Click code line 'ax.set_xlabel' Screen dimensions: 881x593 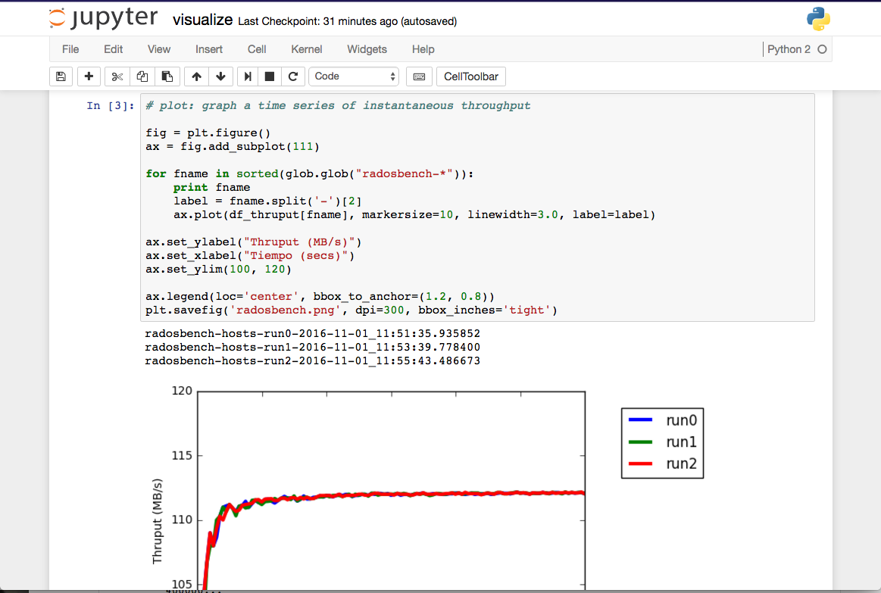tap(250, 255)
